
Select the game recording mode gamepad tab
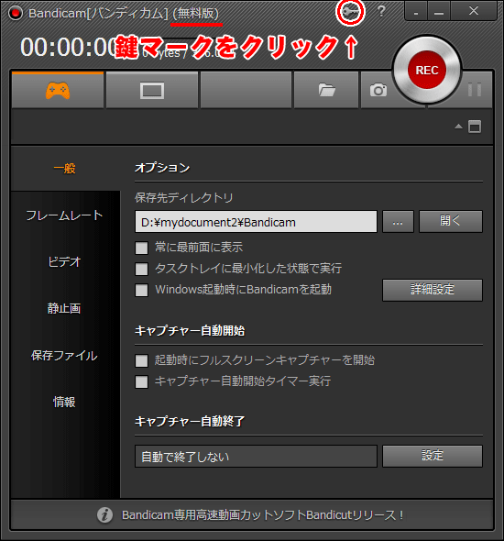click(58, 91)
